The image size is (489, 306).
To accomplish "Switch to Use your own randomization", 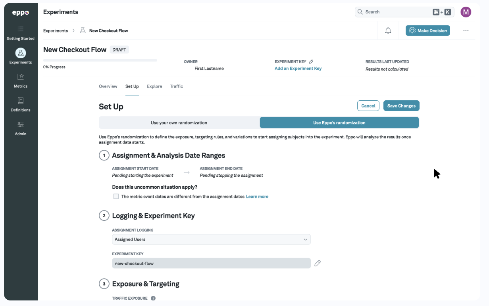I will (179, 122).
